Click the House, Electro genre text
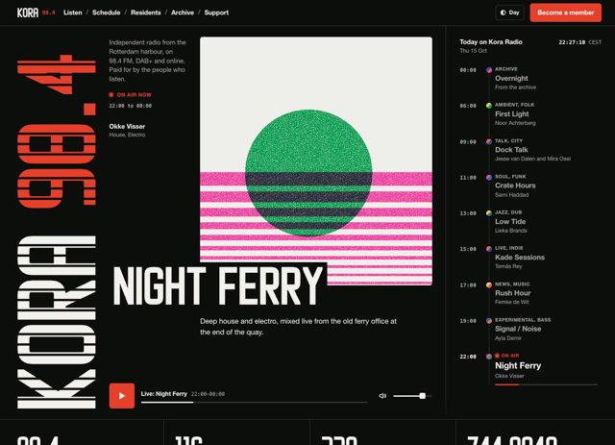 point(127,135)
